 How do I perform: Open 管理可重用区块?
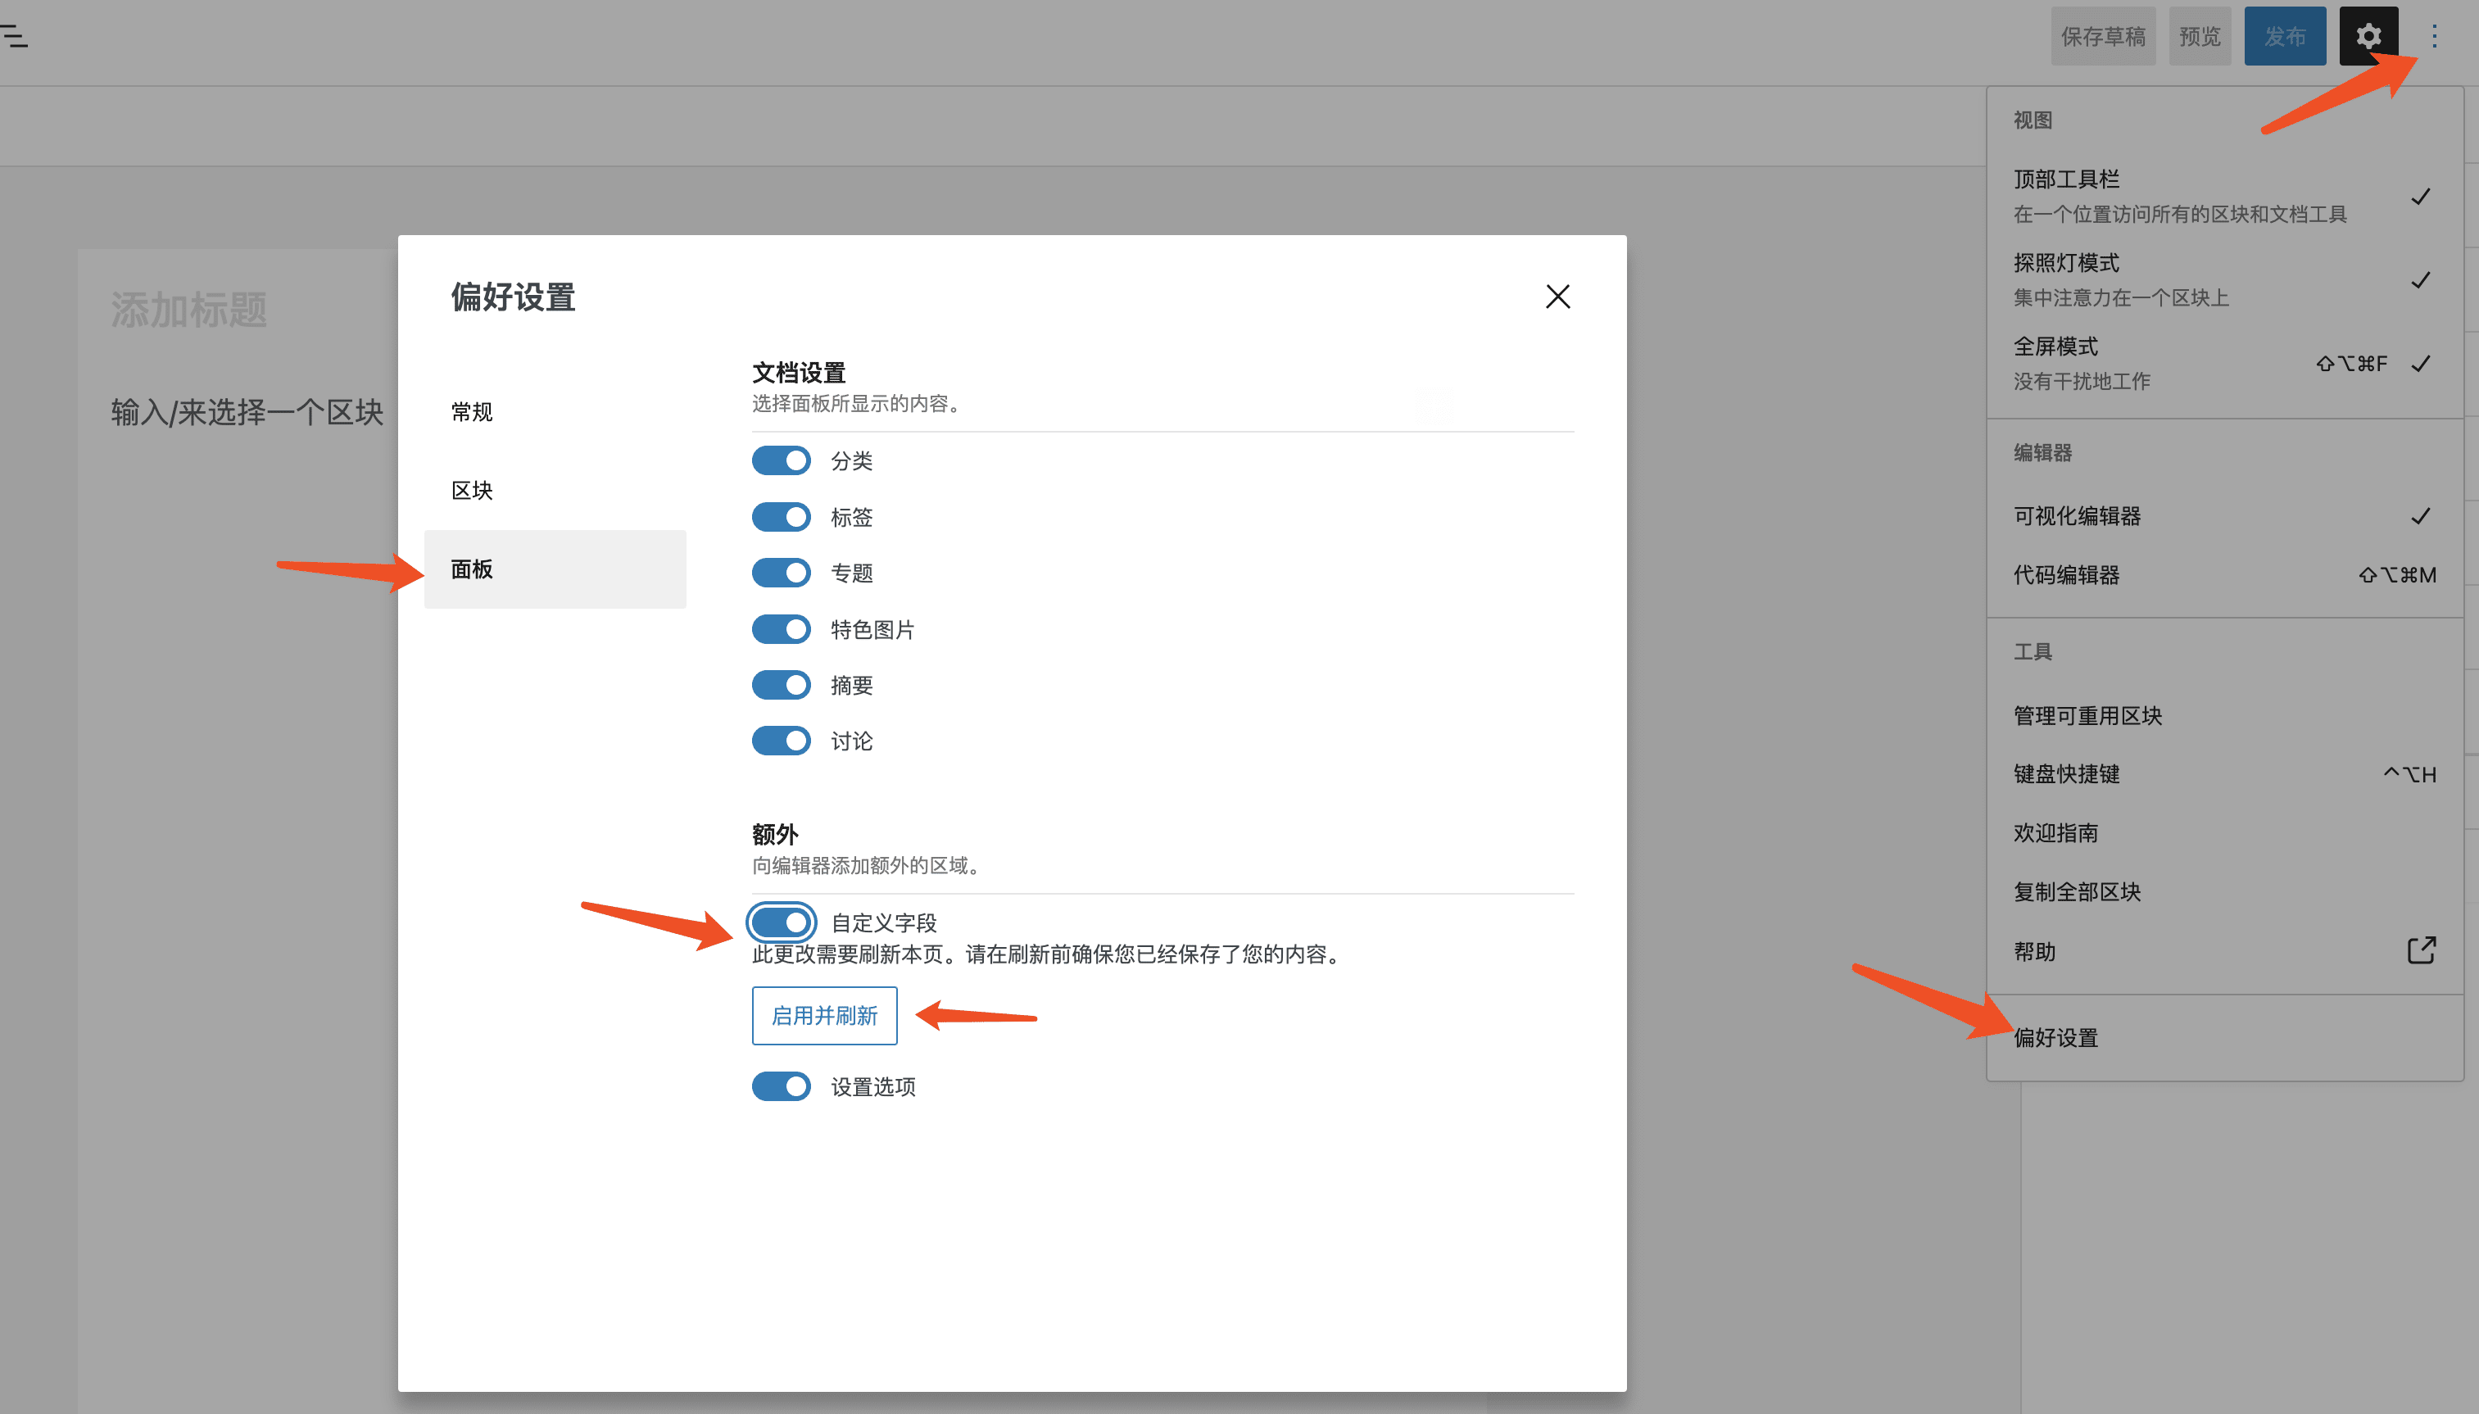pyautogui.click(x=2224, y=716)
